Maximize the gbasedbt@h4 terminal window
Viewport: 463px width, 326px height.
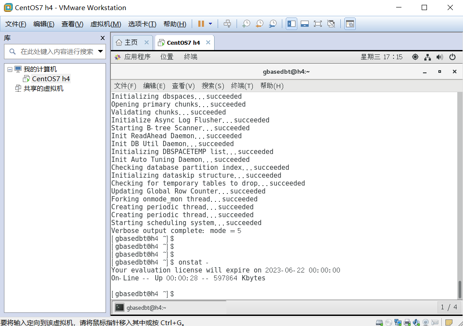[440, 72]
